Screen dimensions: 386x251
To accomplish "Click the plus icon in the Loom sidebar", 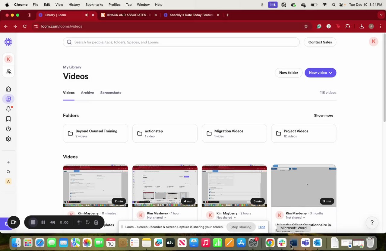I will click(8, 162).
